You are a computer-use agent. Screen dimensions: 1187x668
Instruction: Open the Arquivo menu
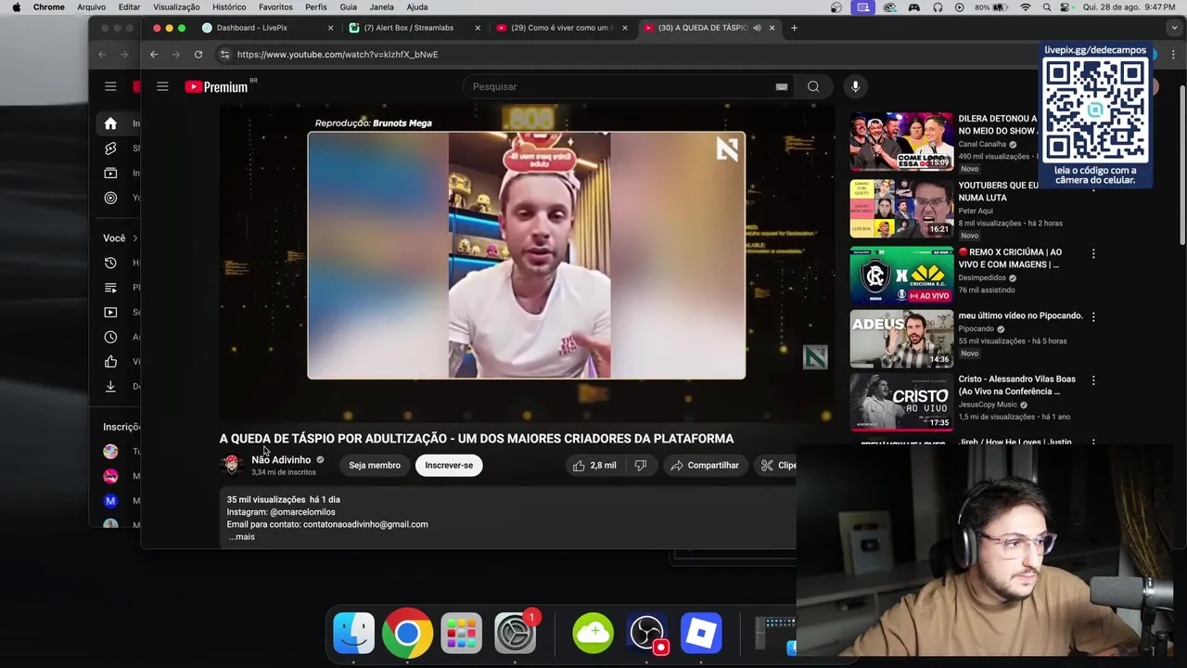(91, 6)
